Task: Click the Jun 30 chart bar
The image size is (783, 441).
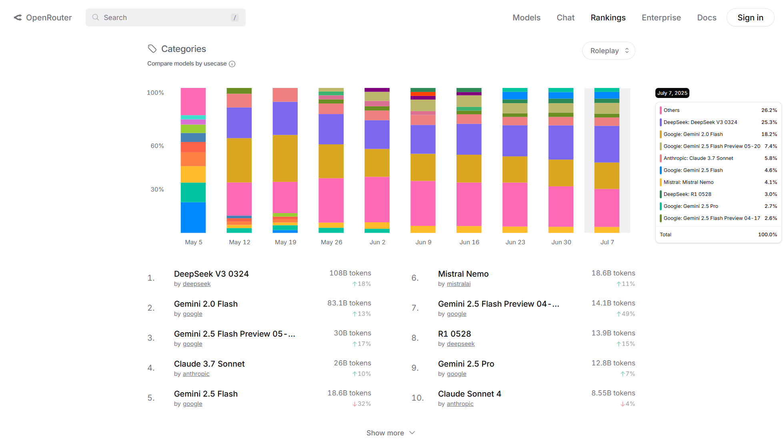Action: point(561,160)
